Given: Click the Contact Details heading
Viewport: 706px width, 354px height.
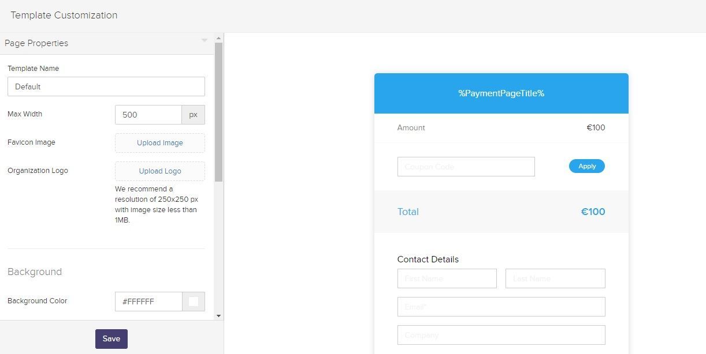Looking at the screenshot, I should tap(428, 259).
